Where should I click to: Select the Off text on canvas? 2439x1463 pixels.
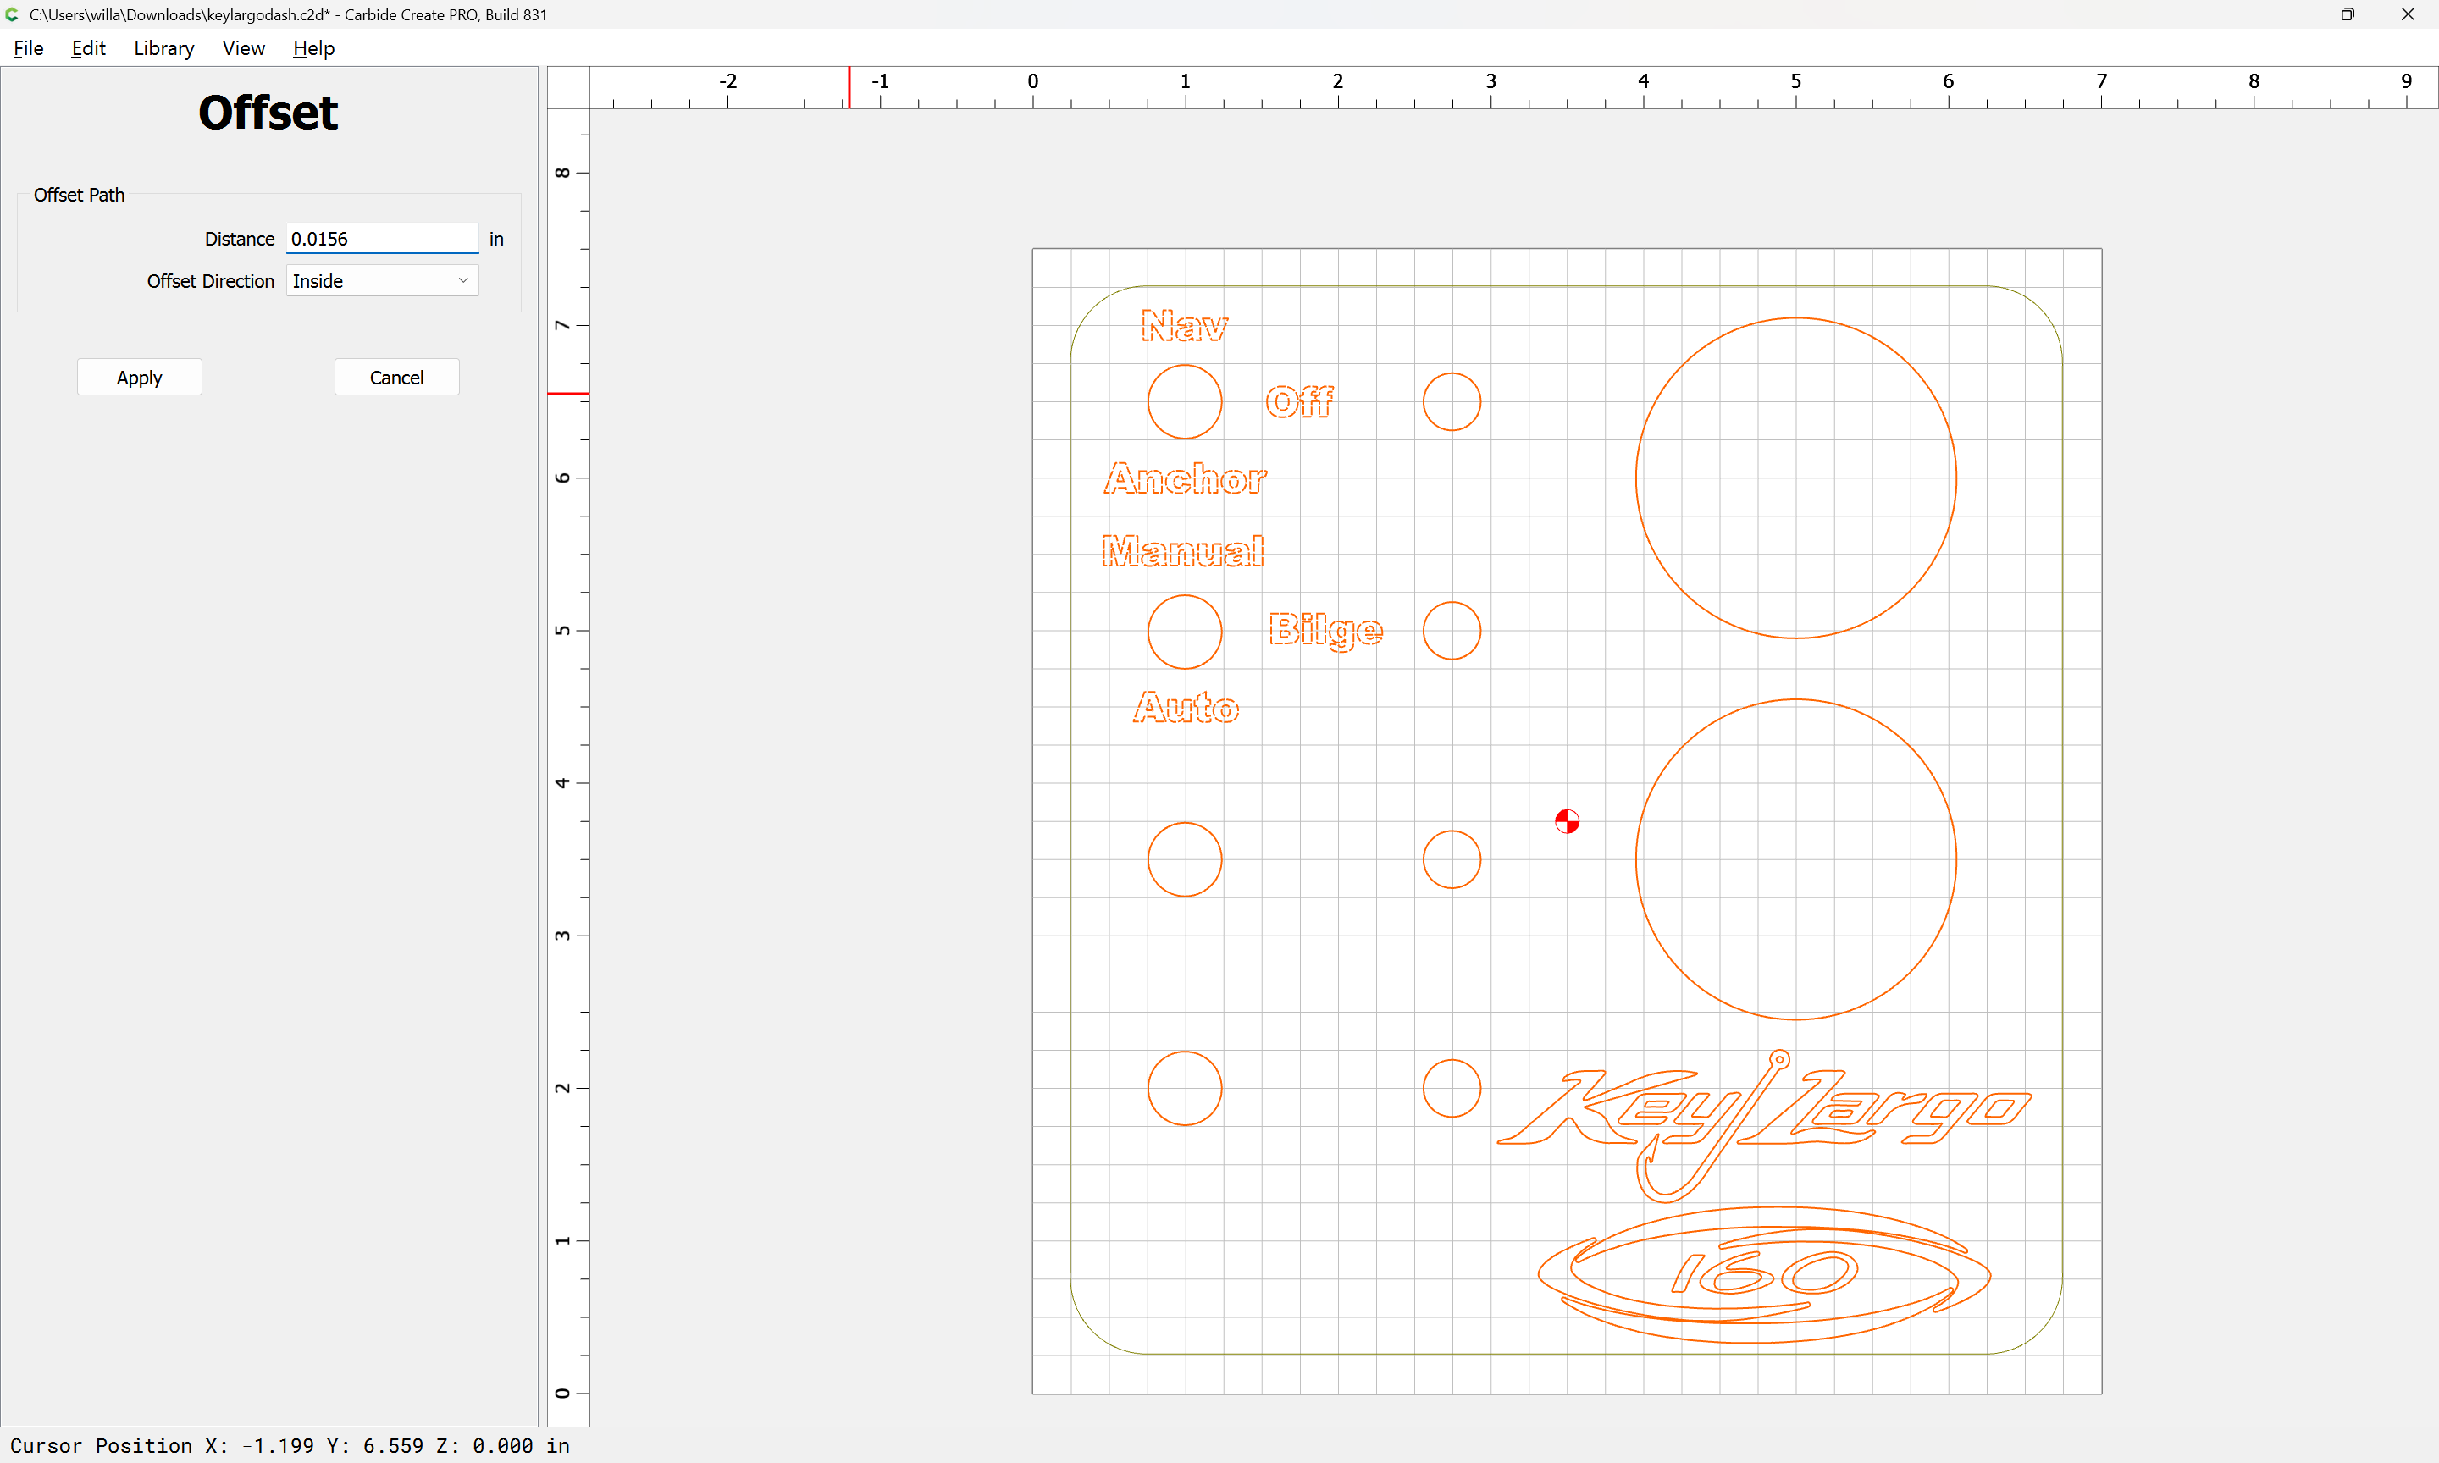point(1299,401)
